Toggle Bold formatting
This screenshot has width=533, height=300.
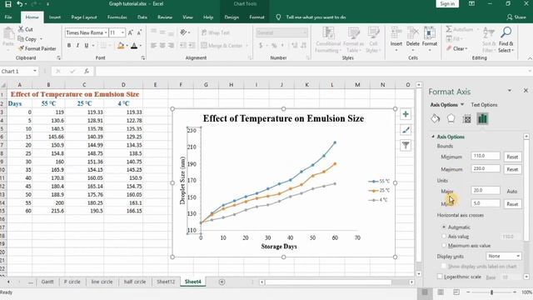click(x=69, y=45)
